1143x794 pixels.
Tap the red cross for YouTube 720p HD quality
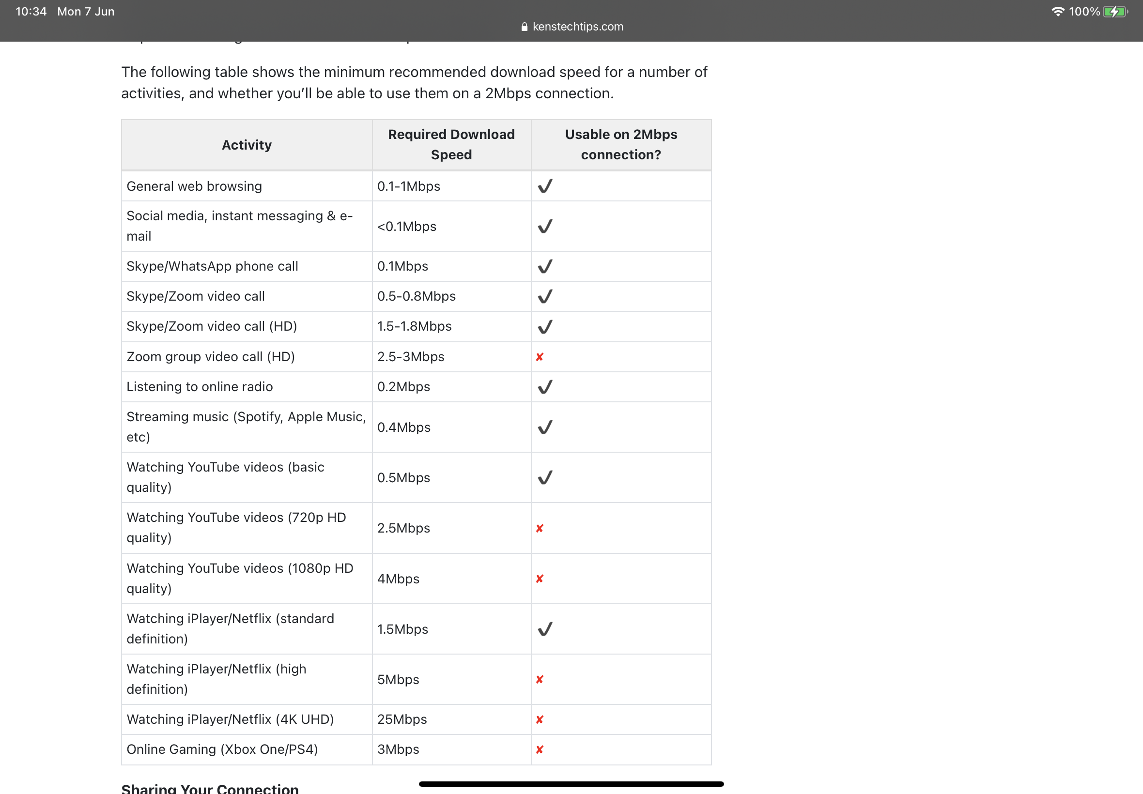click(x=540, y=528)
